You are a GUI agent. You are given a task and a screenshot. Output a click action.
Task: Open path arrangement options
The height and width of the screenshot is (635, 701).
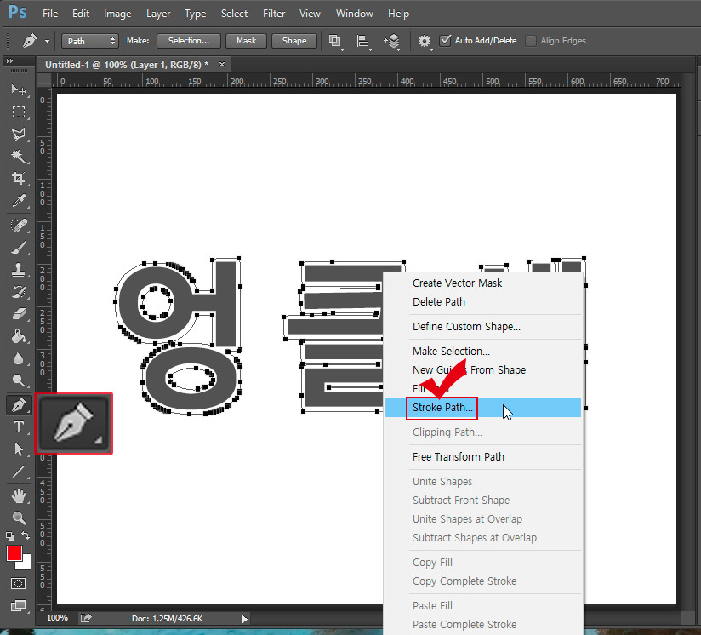[x=391, y=41]
